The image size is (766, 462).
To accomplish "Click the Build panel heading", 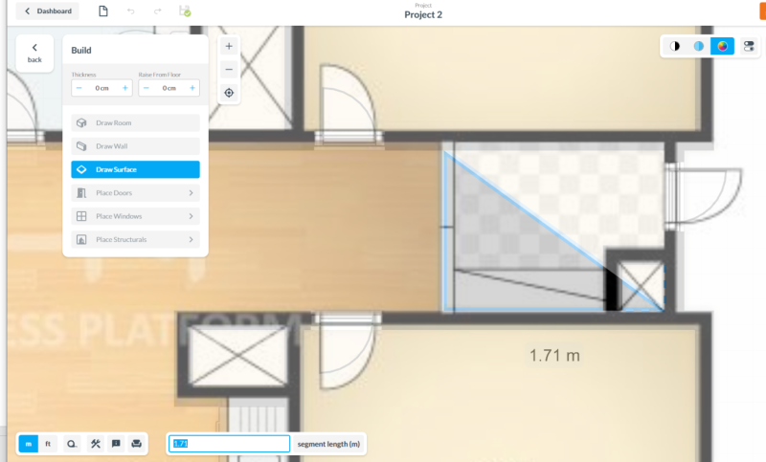I will [81, 51].
